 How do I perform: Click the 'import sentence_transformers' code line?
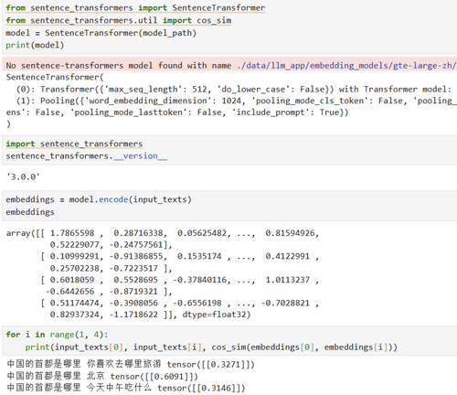74,144
